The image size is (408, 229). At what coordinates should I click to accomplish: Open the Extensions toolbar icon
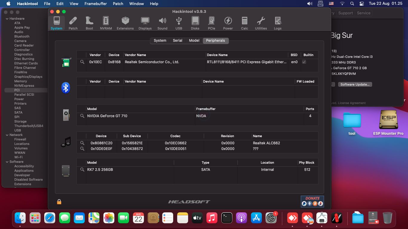point(125,23)
